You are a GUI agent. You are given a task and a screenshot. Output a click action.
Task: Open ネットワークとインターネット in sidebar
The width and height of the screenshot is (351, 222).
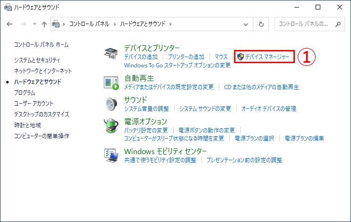[43, 71]
